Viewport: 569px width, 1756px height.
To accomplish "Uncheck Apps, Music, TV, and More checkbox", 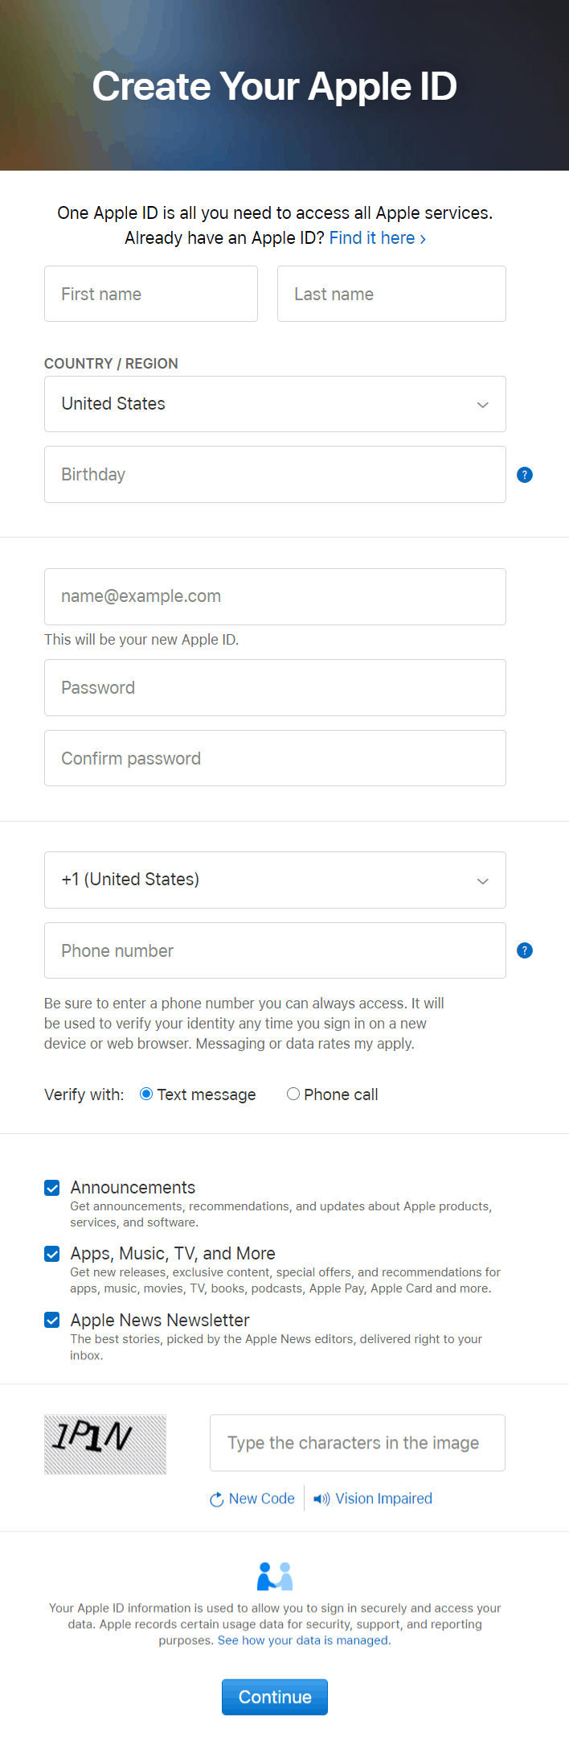I will point(52,1254).
